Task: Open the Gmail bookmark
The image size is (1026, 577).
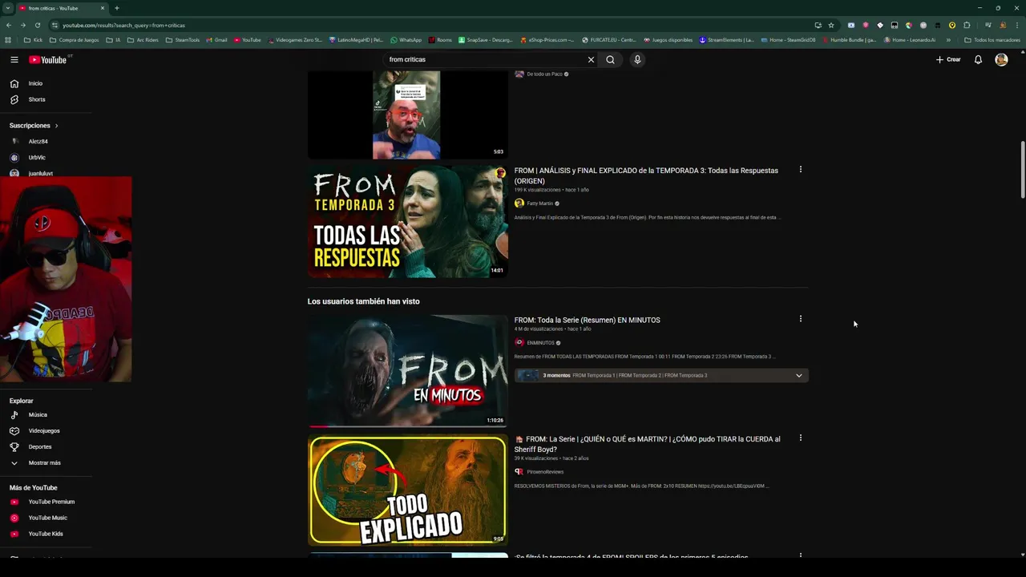Action: coord(216,40)
